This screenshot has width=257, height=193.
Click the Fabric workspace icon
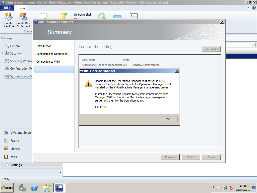pos(6,140)
